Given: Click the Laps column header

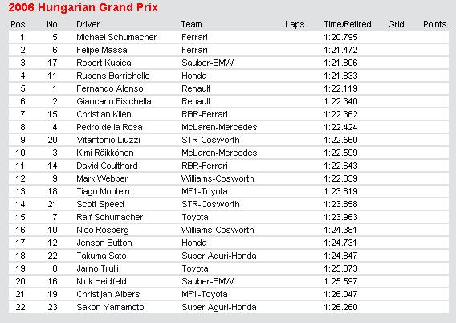Looking at the screenshot, I should (x=295, y=24).
